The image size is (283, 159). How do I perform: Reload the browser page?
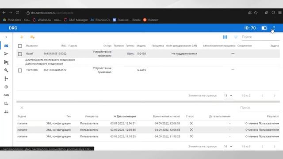coord(17,13)
